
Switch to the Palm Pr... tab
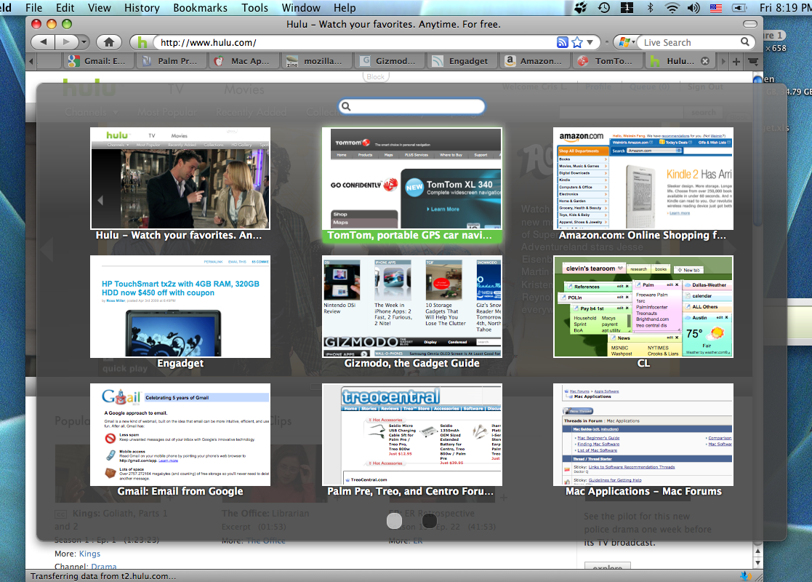click(x=172, y=61)
